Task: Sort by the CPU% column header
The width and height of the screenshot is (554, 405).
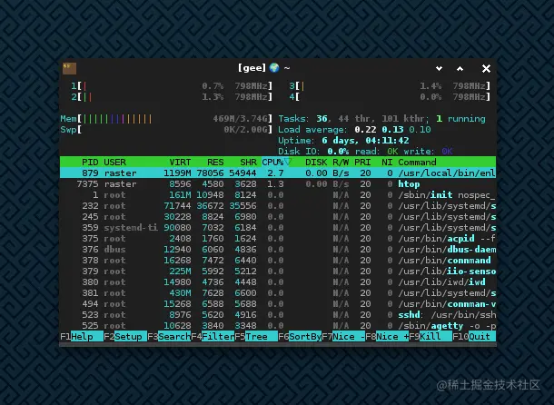Action: tap(272, 162)
